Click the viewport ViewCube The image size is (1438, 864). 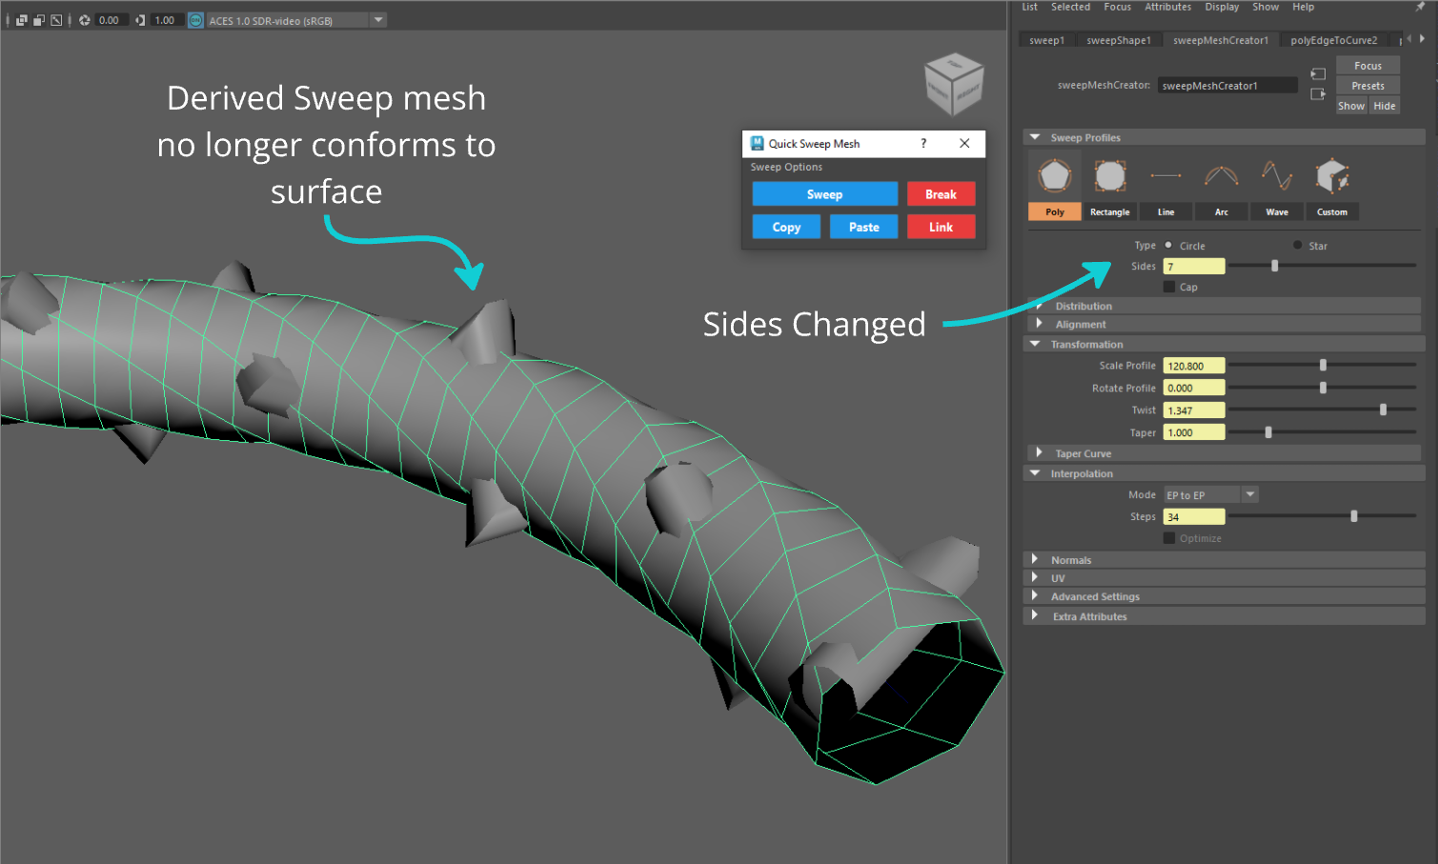[x=953, y=84]
